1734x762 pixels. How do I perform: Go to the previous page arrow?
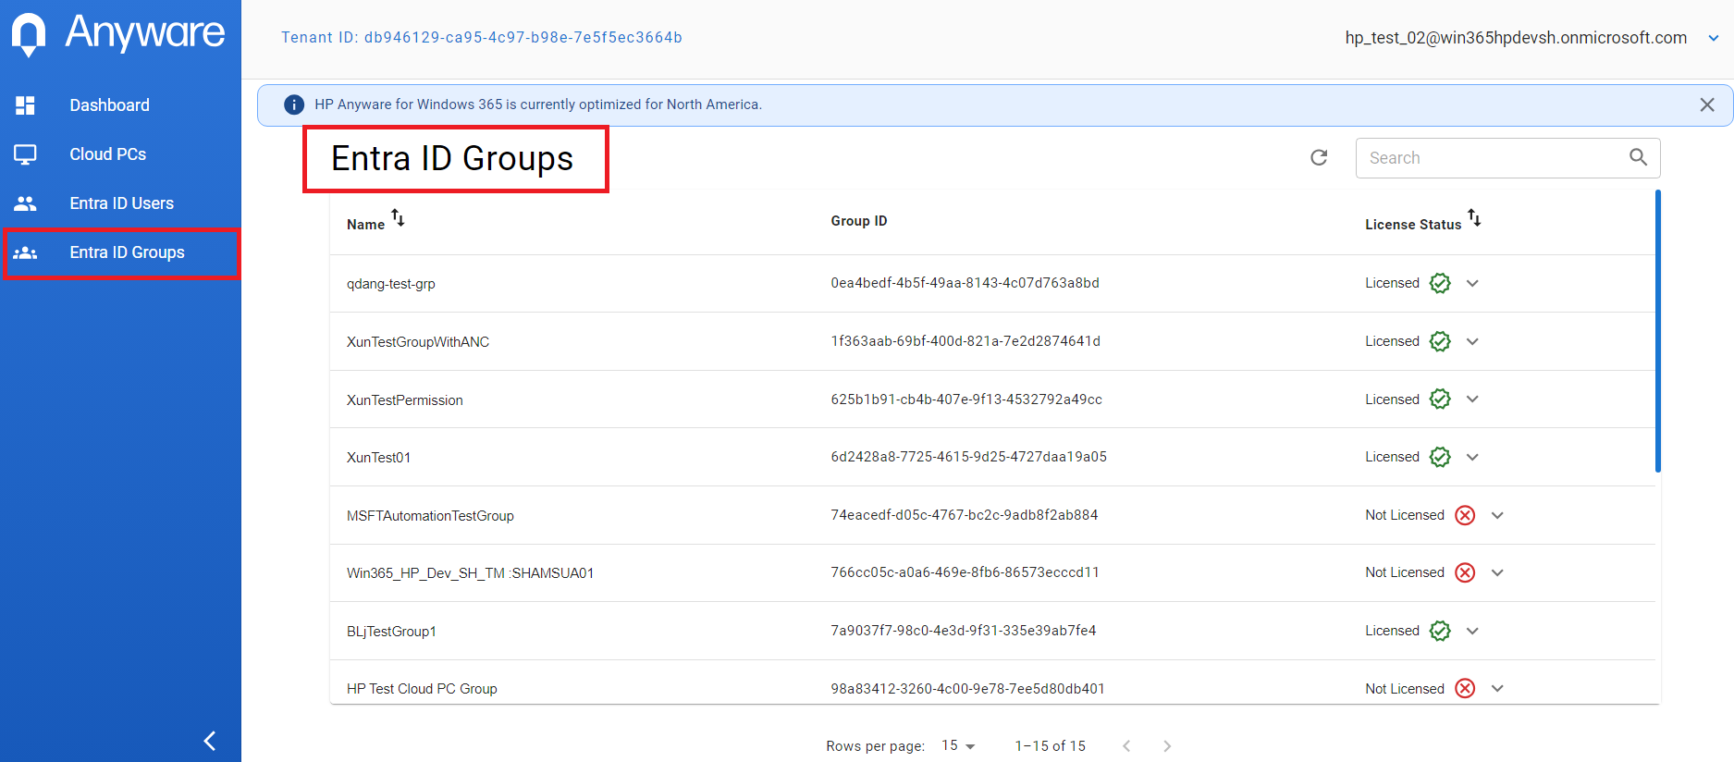[1126, 746]
